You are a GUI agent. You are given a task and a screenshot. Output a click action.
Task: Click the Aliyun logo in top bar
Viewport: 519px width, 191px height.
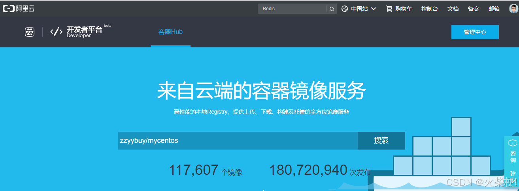19,9
